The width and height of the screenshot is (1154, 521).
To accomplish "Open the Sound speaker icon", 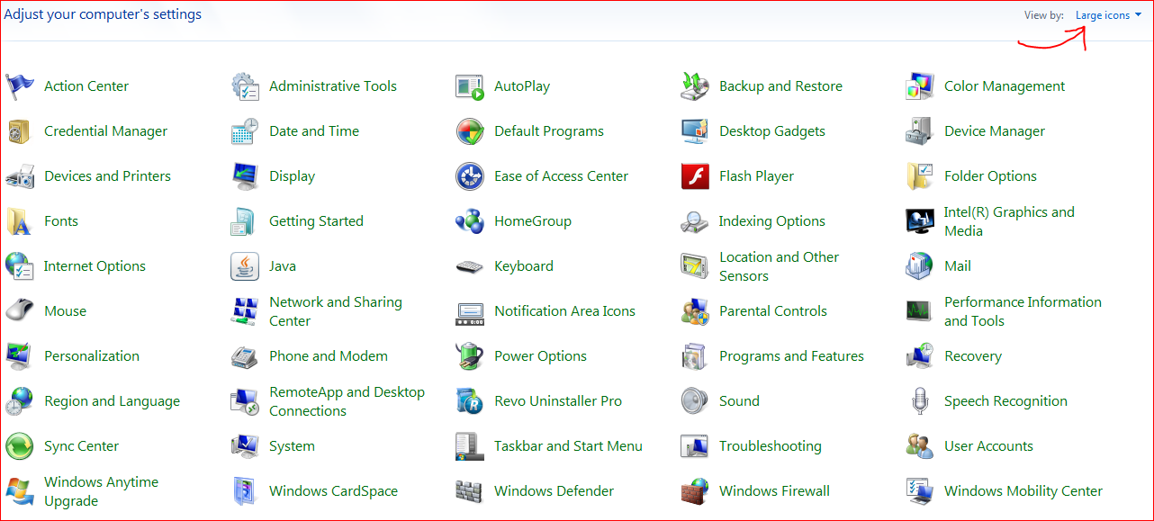I will 695,400.
